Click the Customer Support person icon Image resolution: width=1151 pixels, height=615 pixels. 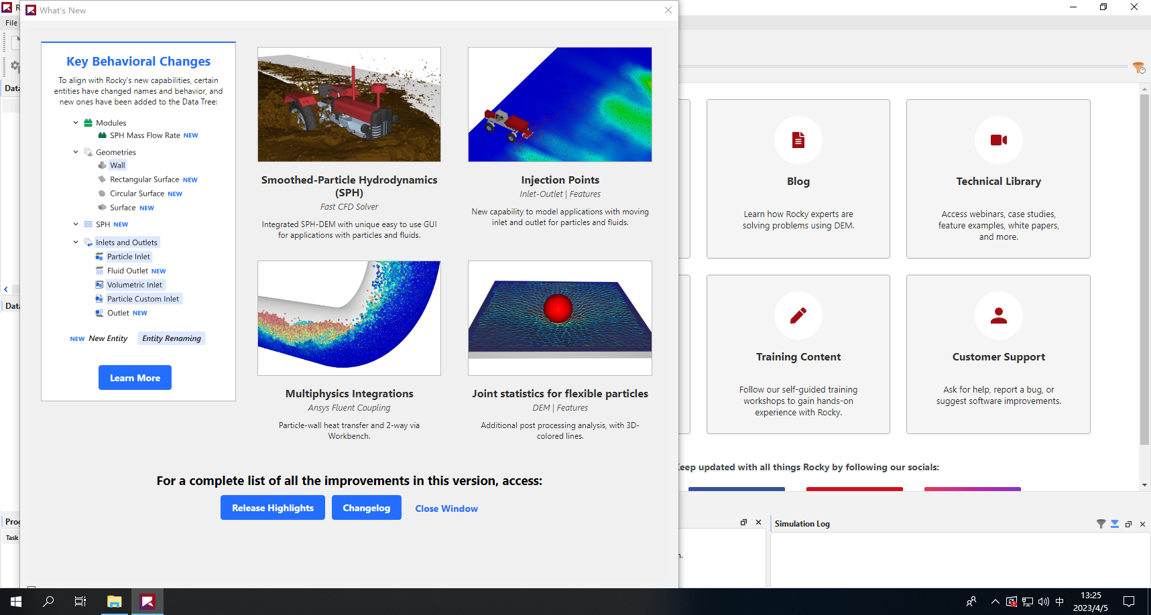coord(998,316)
